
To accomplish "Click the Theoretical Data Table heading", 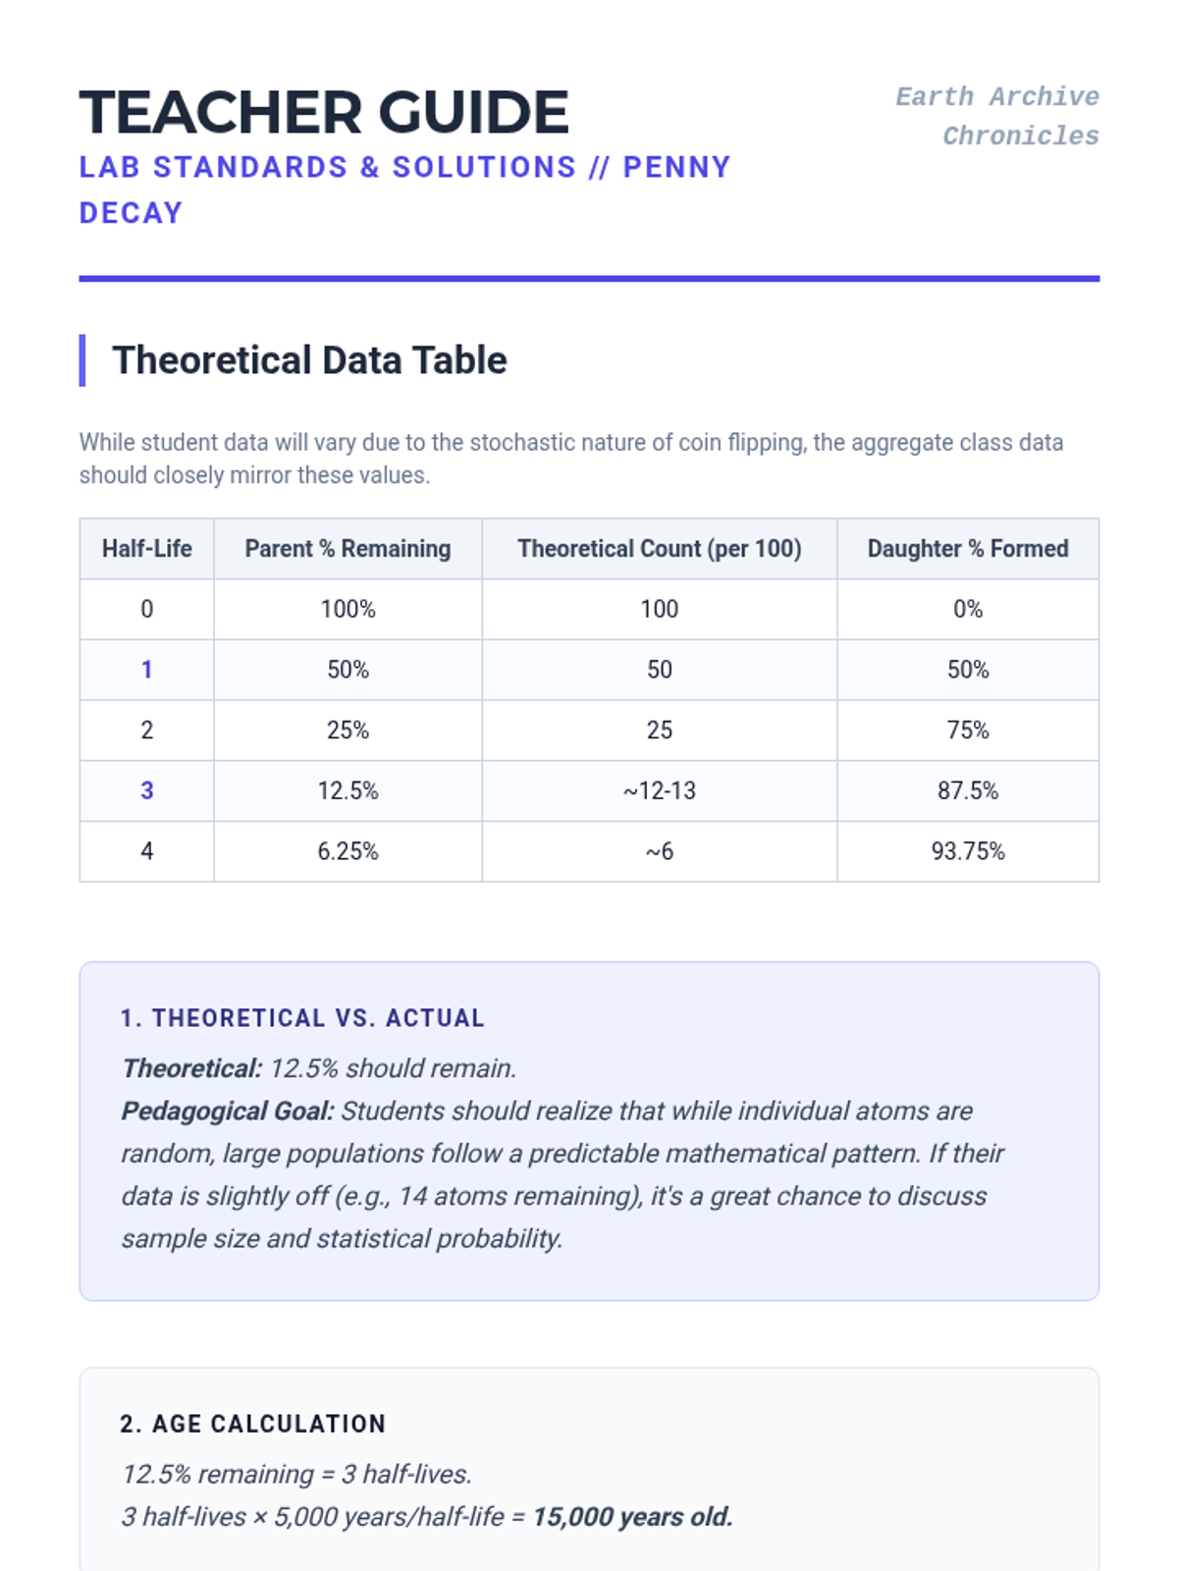I will [309, 360].
